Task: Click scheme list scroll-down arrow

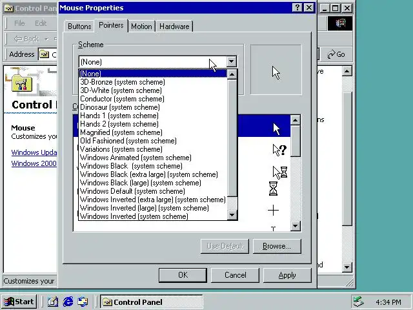Action: tap(232, 215)
